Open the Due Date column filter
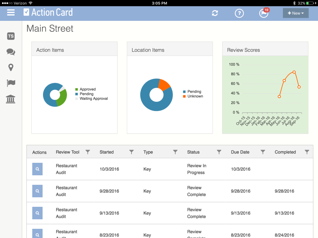The height and width of the screenshot is (238, 318). [263, 152]
